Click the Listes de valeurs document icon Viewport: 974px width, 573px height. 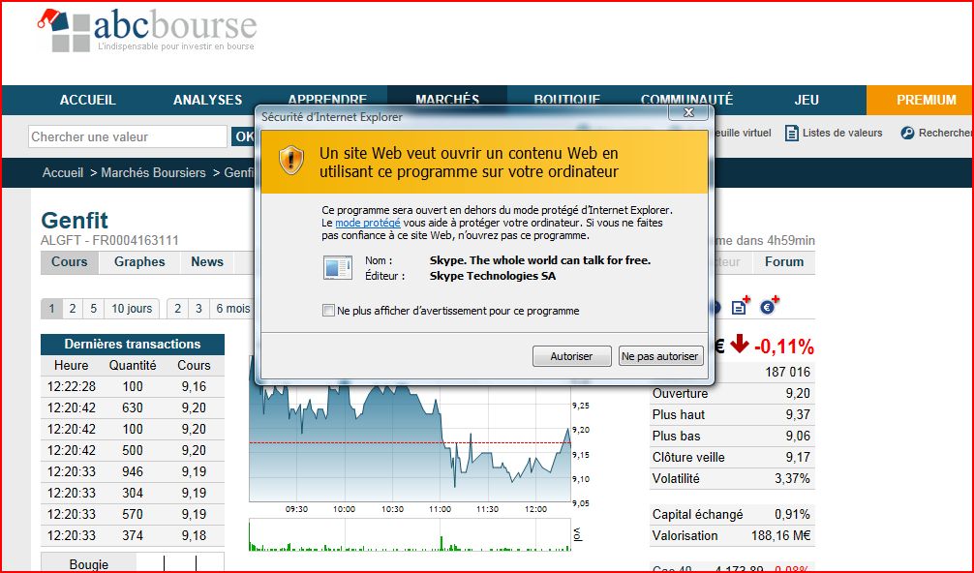tap(791, 133)
